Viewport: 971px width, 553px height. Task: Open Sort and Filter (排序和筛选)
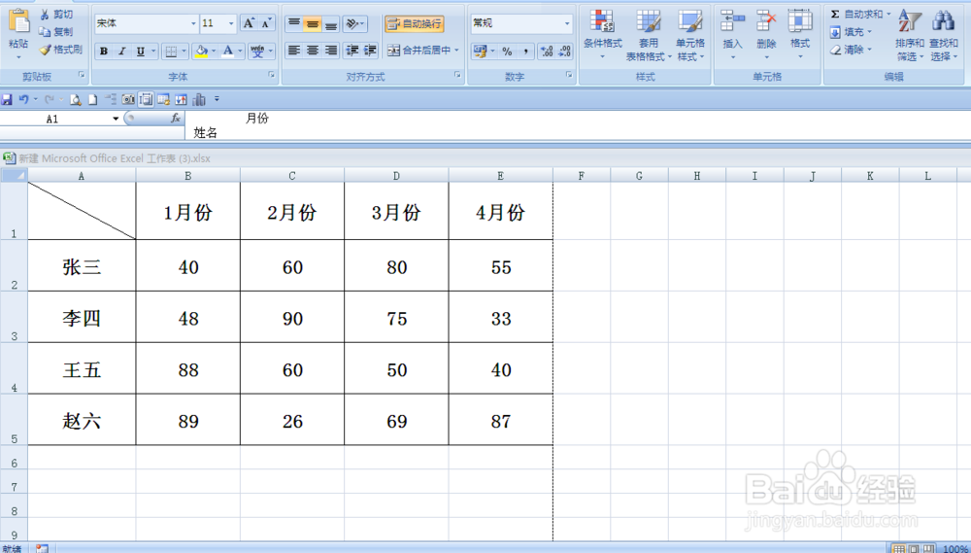tap(910, 35)
